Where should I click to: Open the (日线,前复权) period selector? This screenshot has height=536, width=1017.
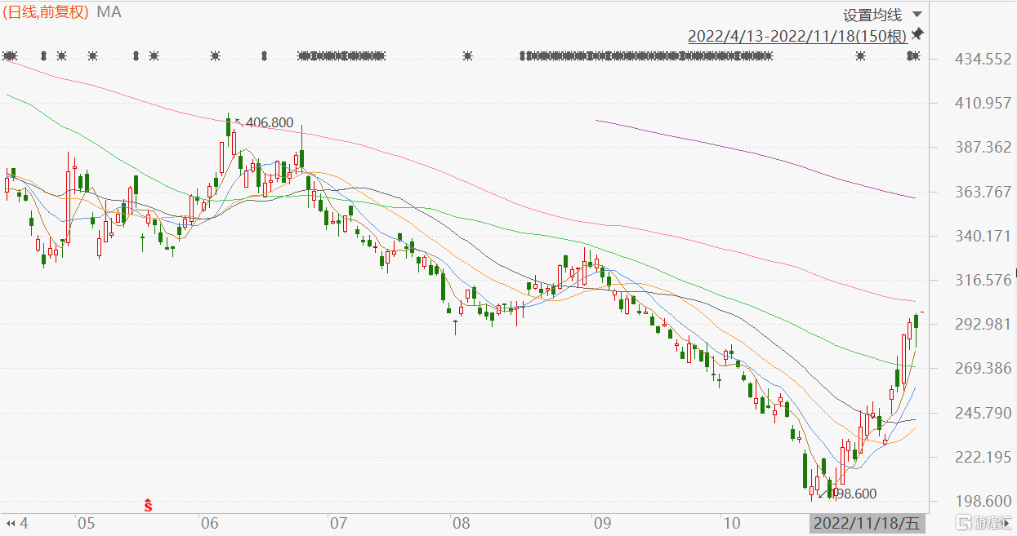pos(46,12)
